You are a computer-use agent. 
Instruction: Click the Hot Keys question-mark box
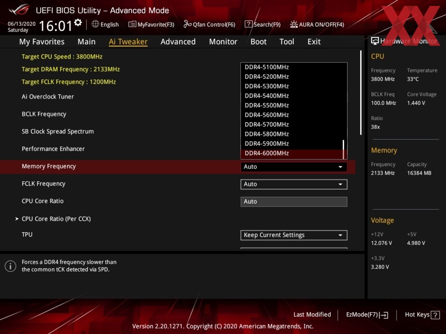pyautogui.click(x=435, y=315)
